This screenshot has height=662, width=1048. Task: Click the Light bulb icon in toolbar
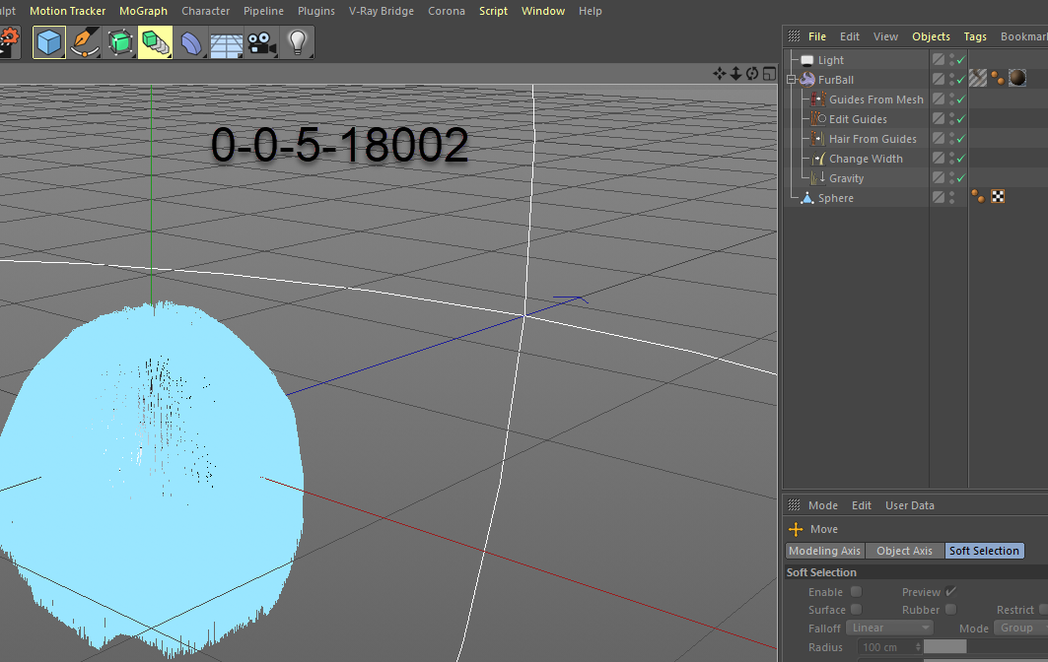[x=297, y=42]
